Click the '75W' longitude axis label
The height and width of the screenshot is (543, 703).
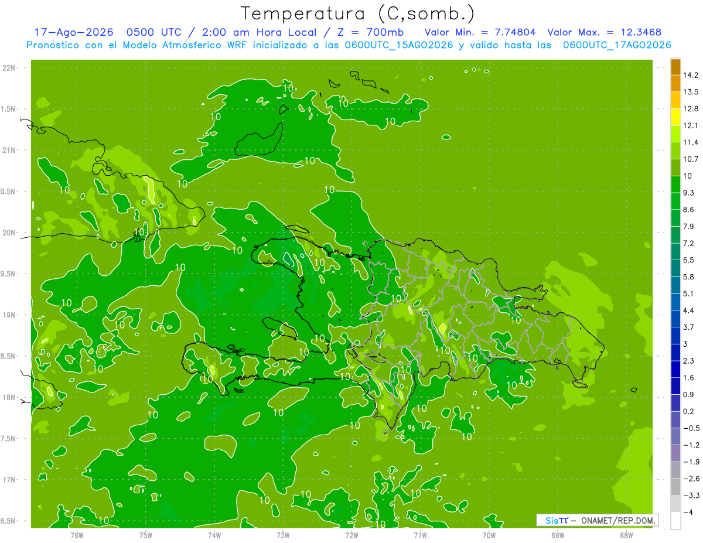click(x=146, y=535)
